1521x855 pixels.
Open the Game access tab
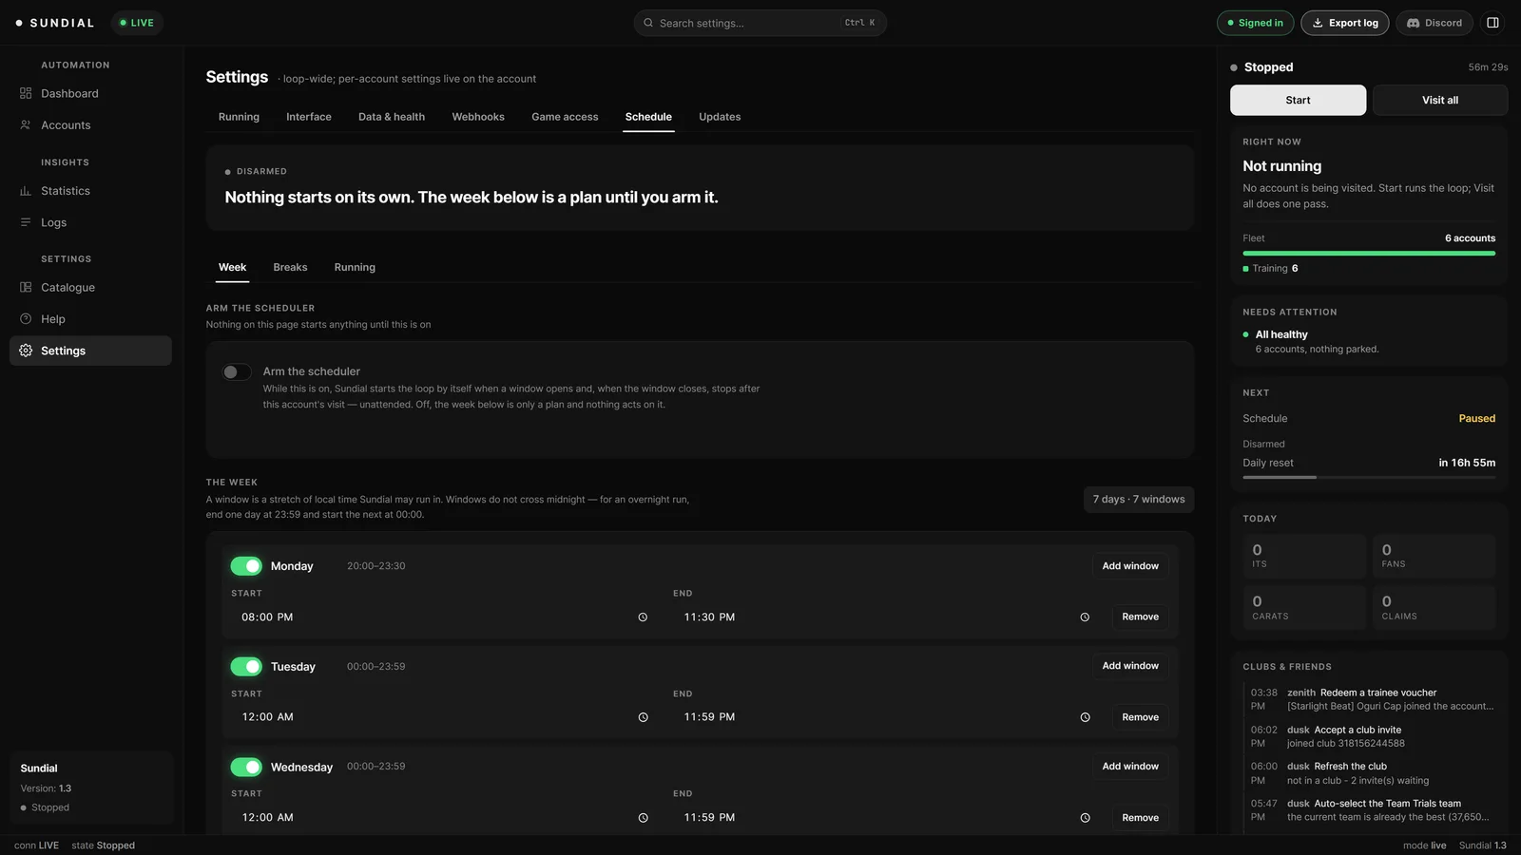(565, 117)
